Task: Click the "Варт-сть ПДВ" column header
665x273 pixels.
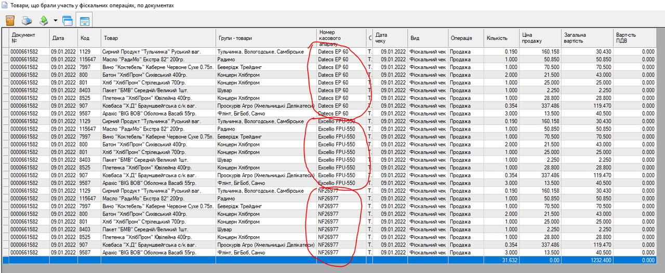Action: 634,38
